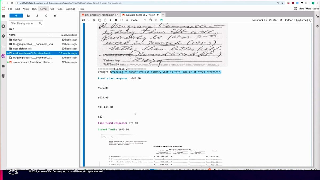Run the selected cell
The width and height of the screenshot is (320, 180).
[111, 20]
